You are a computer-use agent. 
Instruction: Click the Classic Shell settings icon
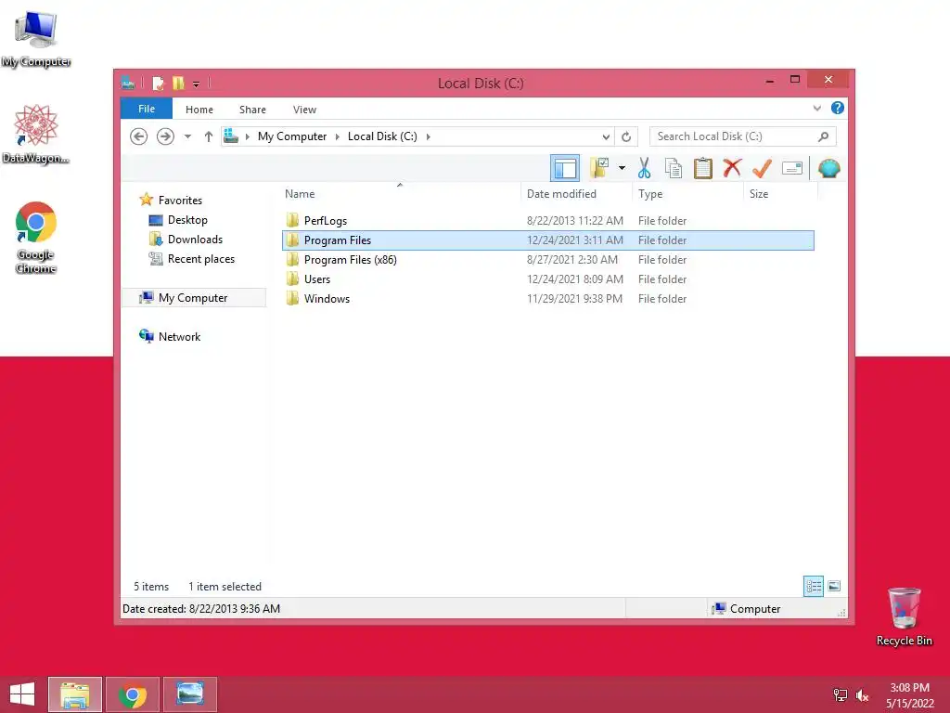coord(828,168)
